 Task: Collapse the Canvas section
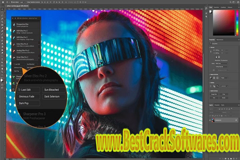210,47
